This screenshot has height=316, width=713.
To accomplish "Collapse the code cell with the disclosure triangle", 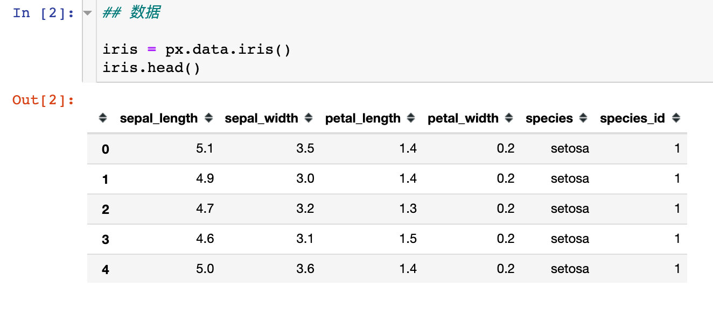I will tap(88, 12).
